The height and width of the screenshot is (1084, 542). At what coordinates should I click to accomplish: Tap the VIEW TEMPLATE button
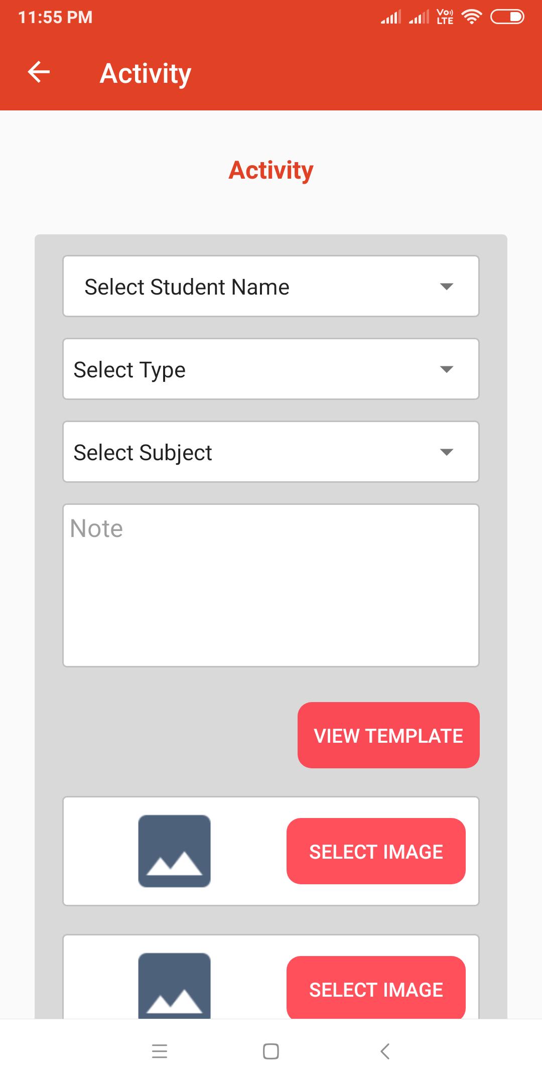click(388, 735)
